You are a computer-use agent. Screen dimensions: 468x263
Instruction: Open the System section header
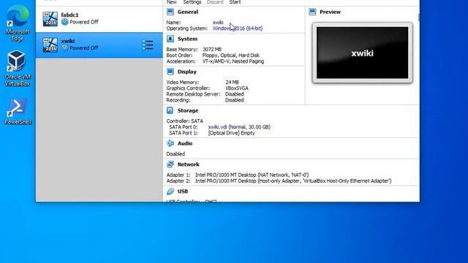187,39
